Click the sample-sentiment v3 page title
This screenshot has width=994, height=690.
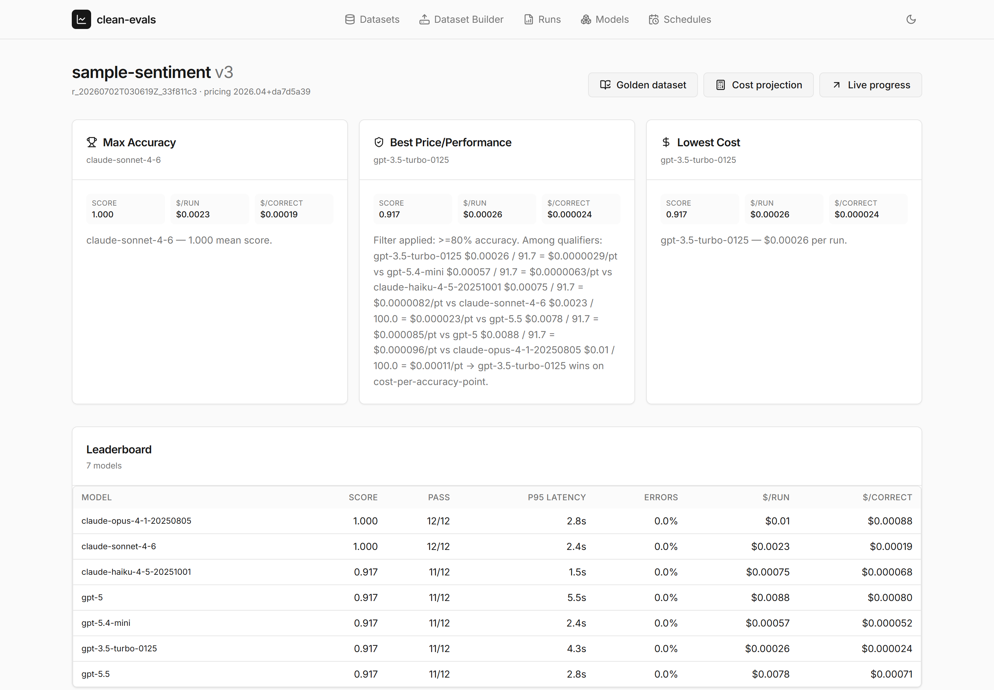[152, 72]
